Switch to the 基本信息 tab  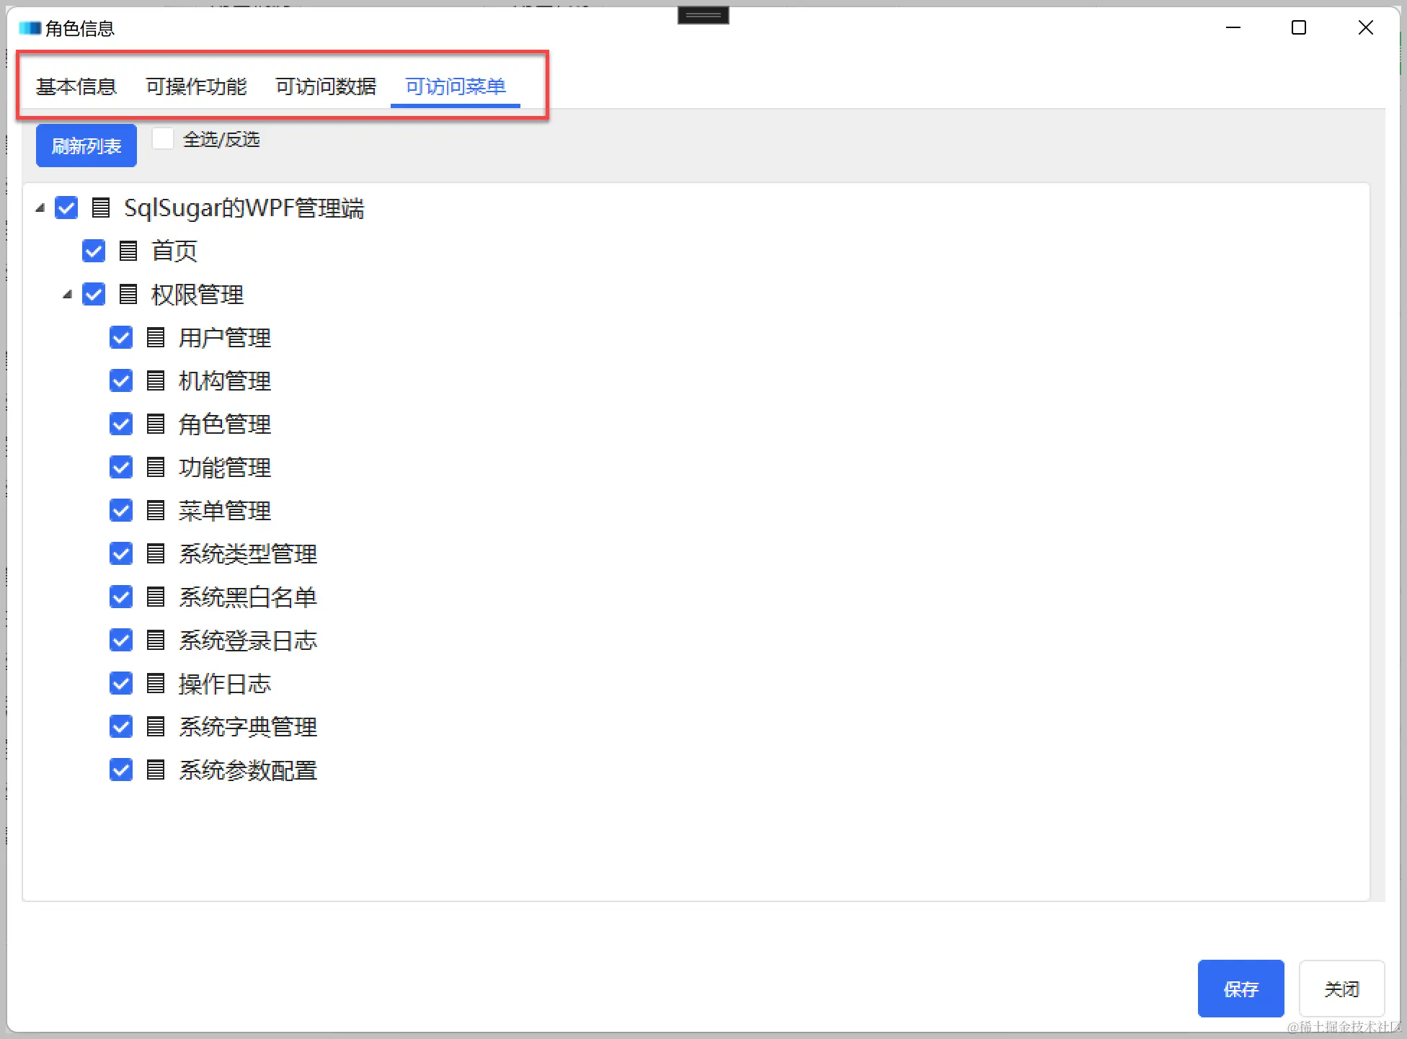tap(76, 86)
